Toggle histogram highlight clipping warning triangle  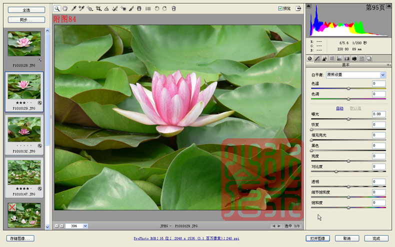point(389,6)
